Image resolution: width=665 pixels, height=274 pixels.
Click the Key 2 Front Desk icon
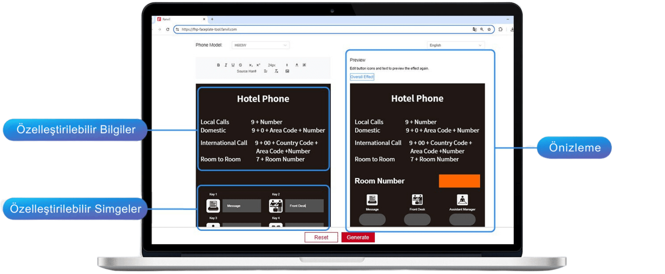coord(276,205)
